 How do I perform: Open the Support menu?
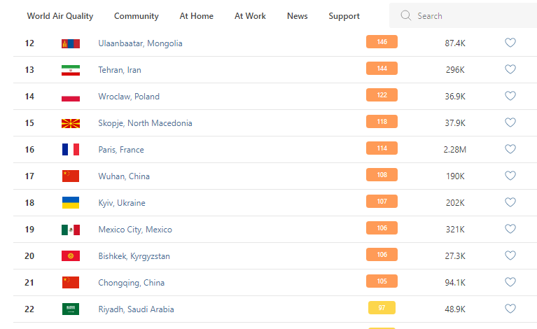click(344, 16)
